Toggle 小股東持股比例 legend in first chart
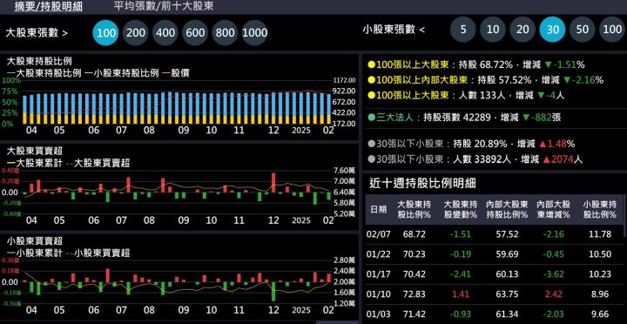This screenshot has height=324, width=627. (123, 73)
